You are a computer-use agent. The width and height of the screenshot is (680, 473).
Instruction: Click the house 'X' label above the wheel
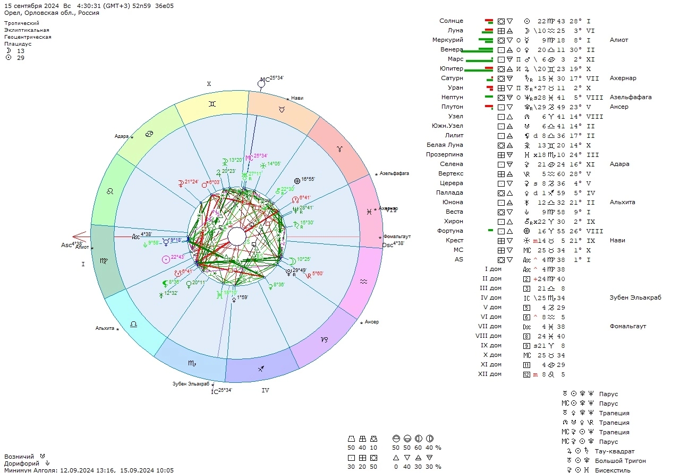(x=209, y=84)
